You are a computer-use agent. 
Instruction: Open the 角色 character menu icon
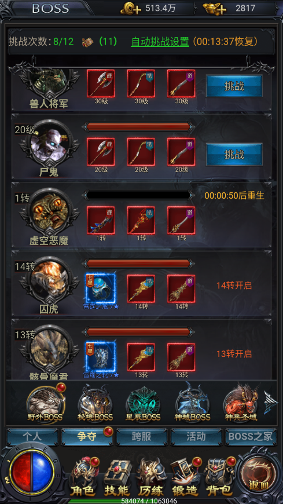[83, 477]
